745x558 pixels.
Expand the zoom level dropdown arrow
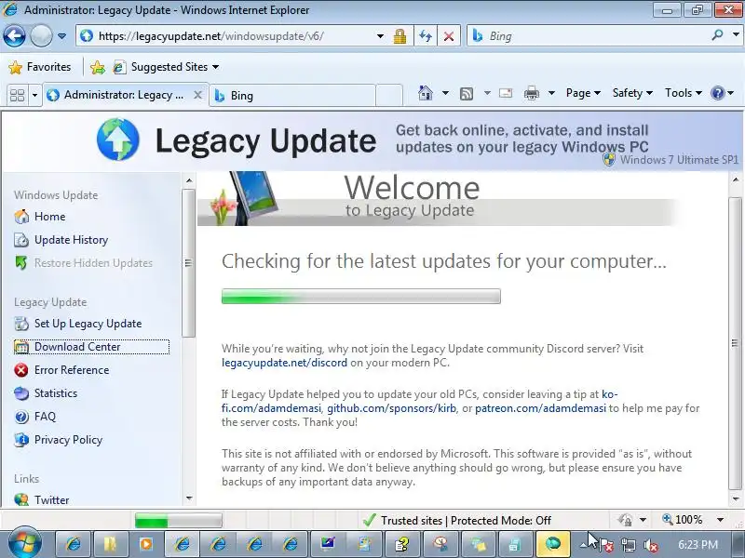[720, 520]
